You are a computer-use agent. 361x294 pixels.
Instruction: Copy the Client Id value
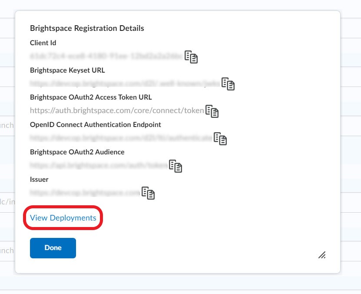coord(191,57)
